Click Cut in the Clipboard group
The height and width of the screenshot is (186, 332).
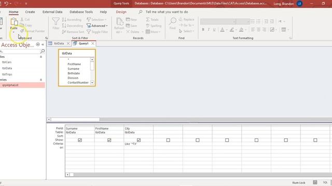[25, 20]
